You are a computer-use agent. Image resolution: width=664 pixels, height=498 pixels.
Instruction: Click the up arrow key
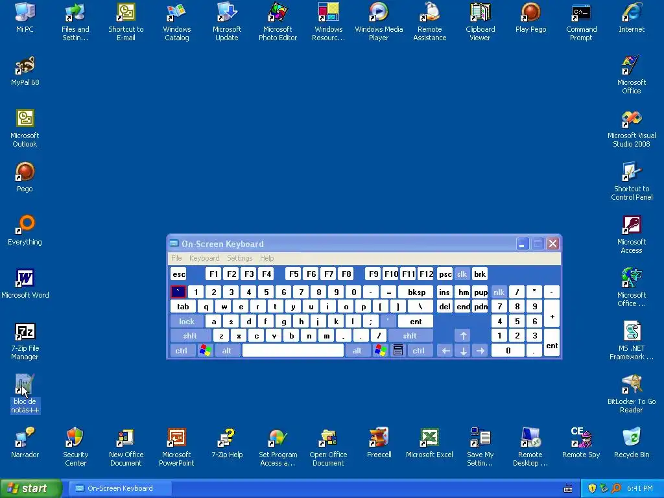click(x=463, y=336)
